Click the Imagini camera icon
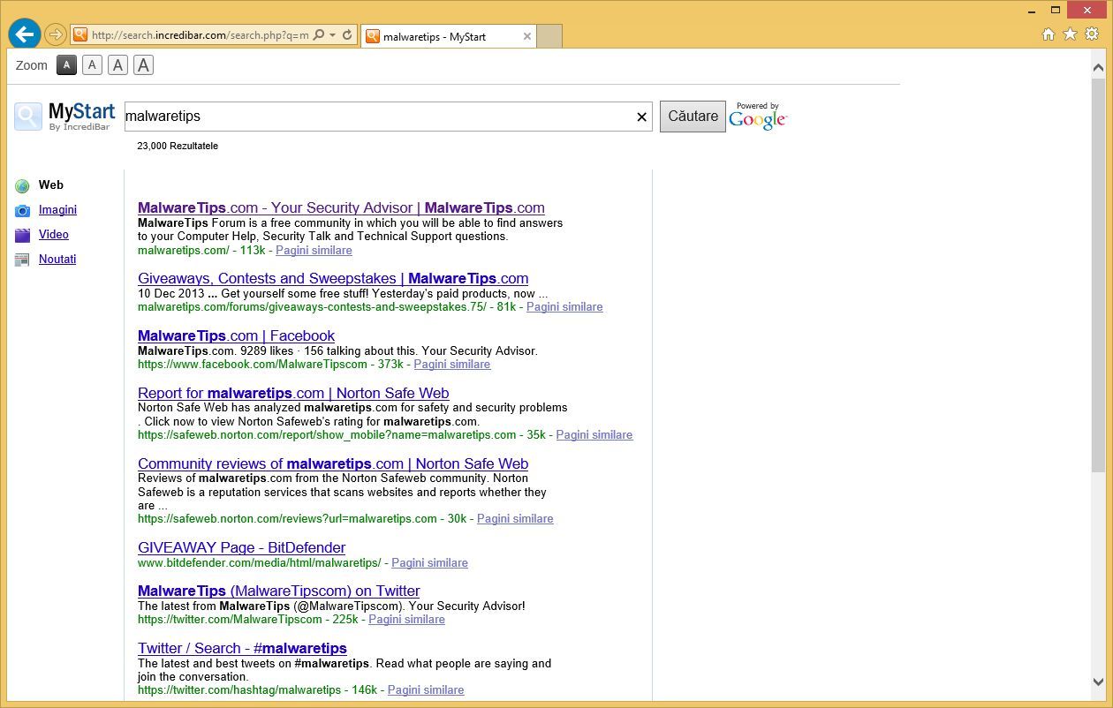The width and height of the screenshot is (1113, 708). pyautogui.click(x=22, y=210)
